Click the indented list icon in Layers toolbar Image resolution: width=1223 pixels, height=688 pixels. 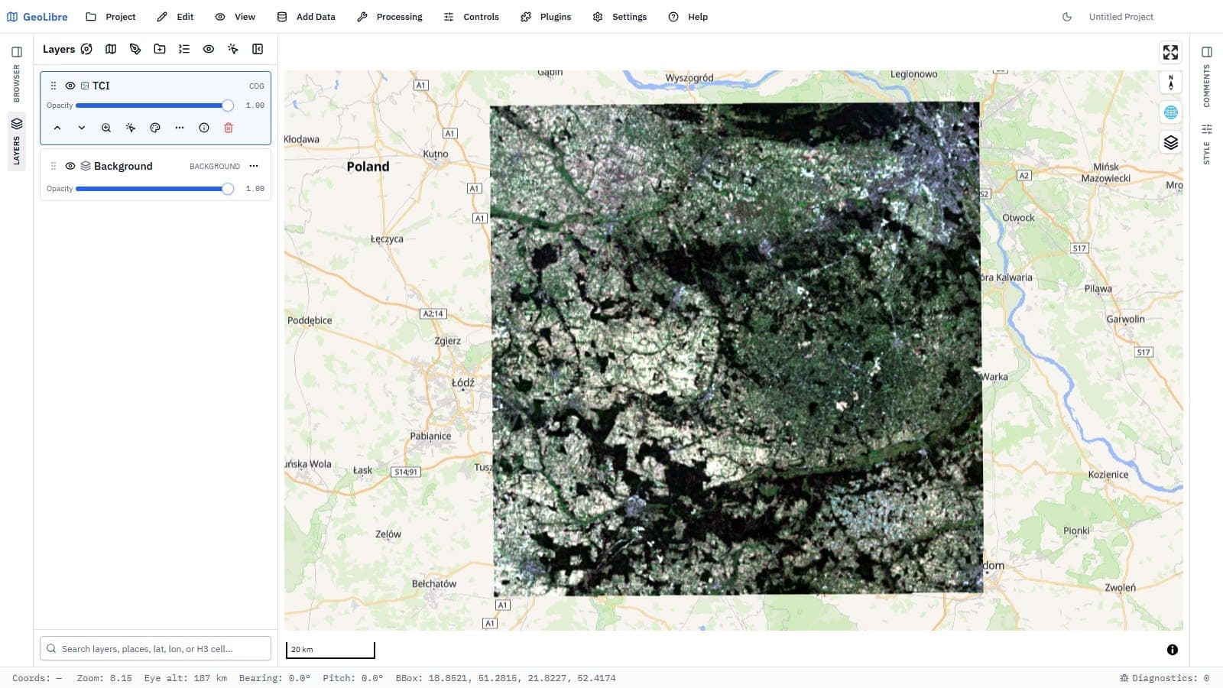pyautogui.click(x=184, y=49)
